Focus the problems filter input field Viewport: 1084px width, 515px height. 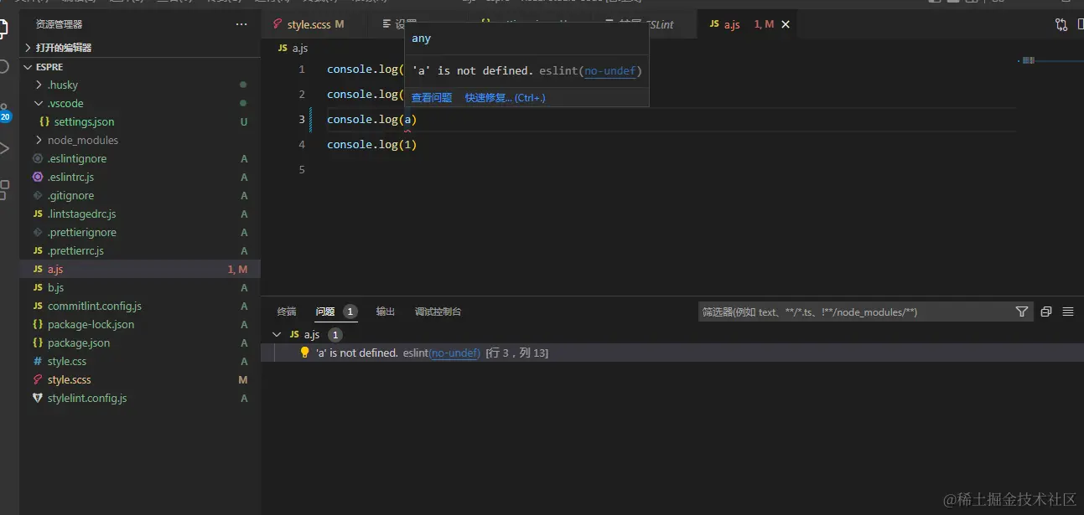(855, 312)
